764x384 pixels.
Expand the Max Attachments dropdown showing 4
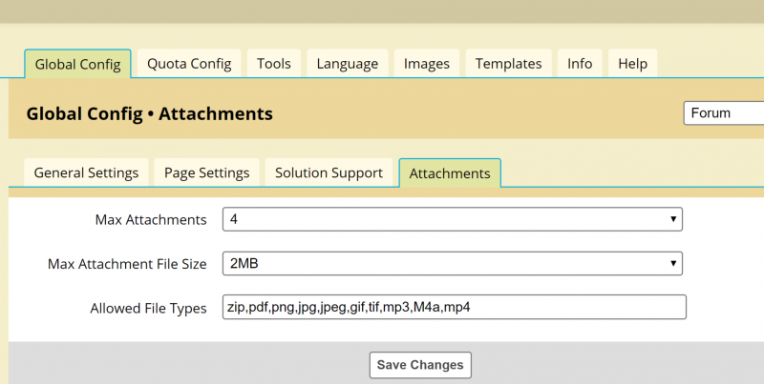[x=453, y=219]
